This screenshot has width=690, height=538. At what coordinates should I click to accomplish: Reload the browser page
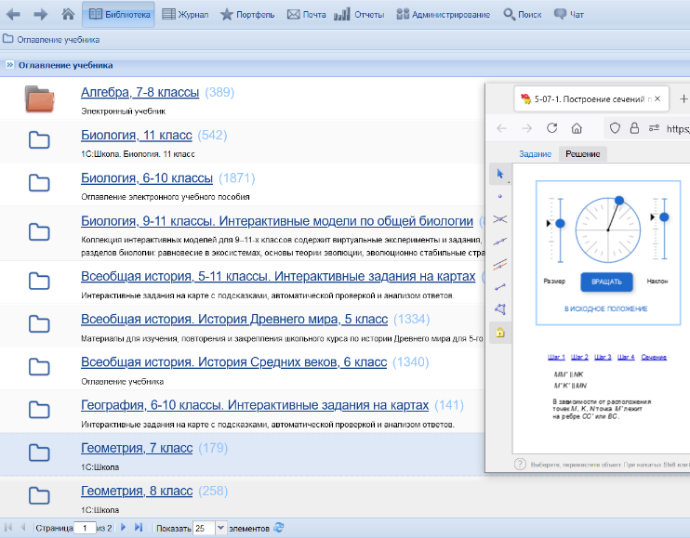tap(551, 128)
